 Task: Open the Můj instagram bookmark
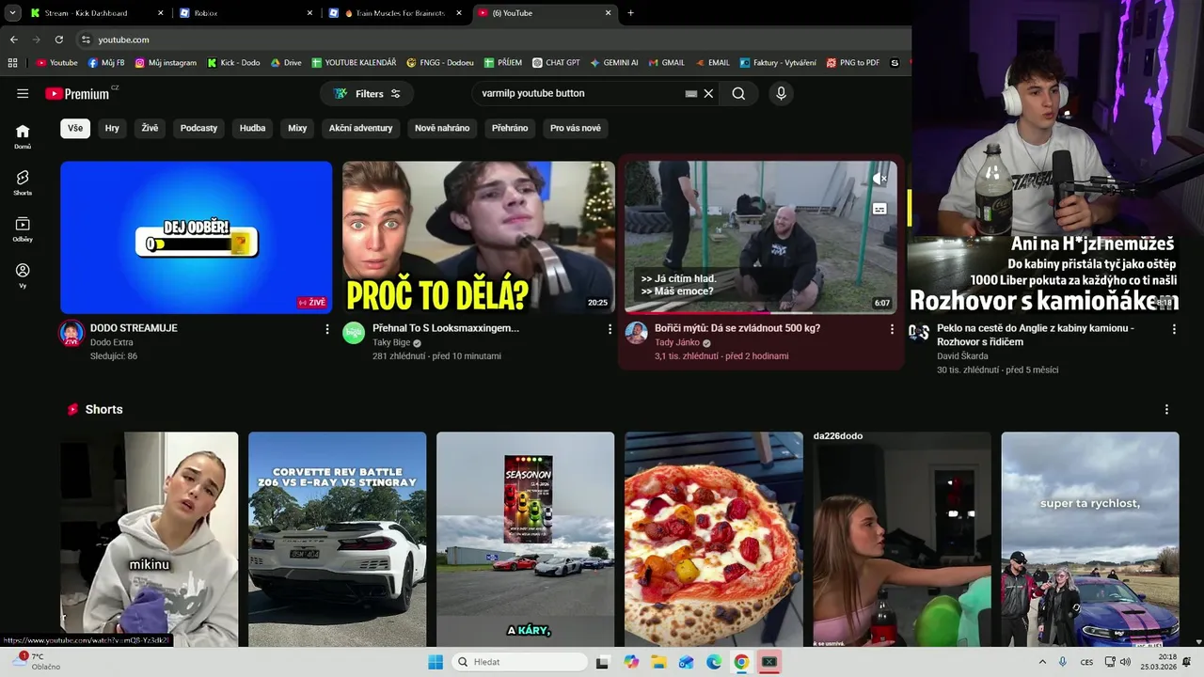tap(166, 63)
